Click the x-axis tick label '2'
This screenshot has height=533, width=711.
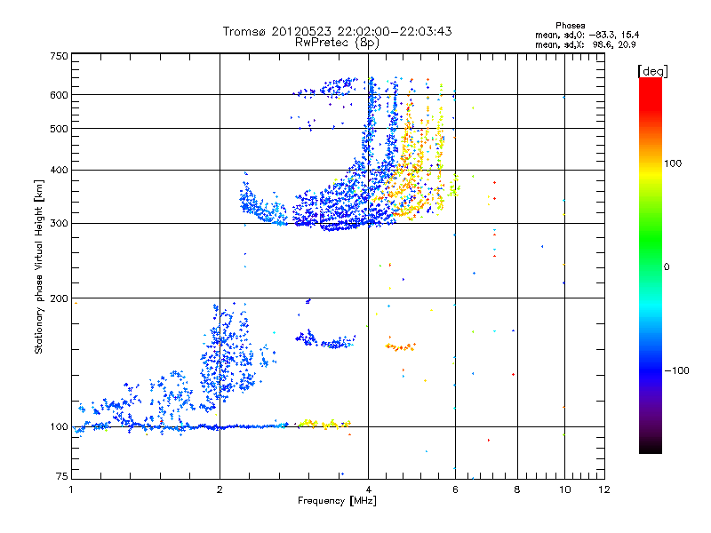(x=220, y=489)
